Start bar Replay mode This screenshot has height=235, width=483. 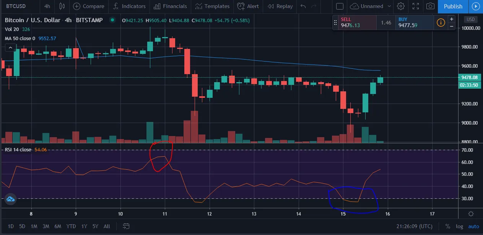[x=280, y=6]
